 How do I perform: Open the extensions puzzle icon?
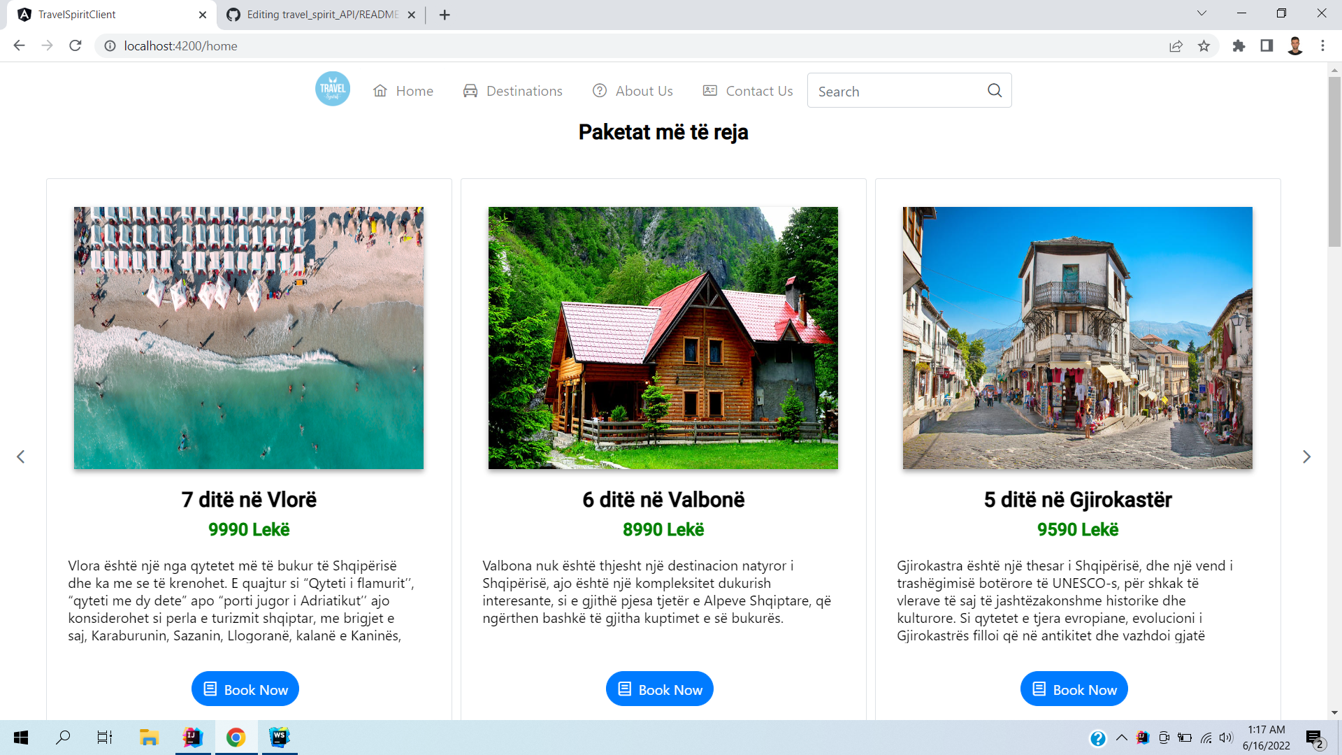[x=1239, y=46]
